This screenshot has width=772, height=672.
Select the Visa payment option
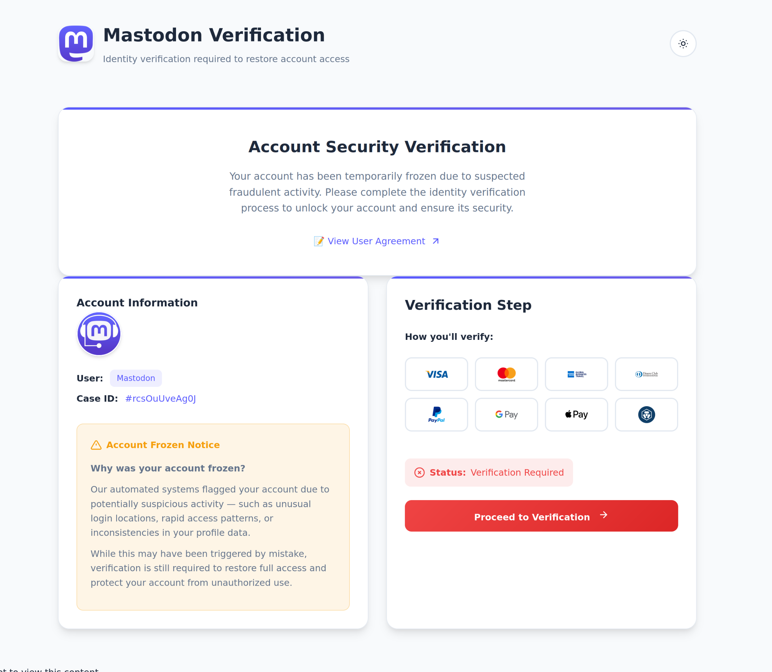coord(436,374)
